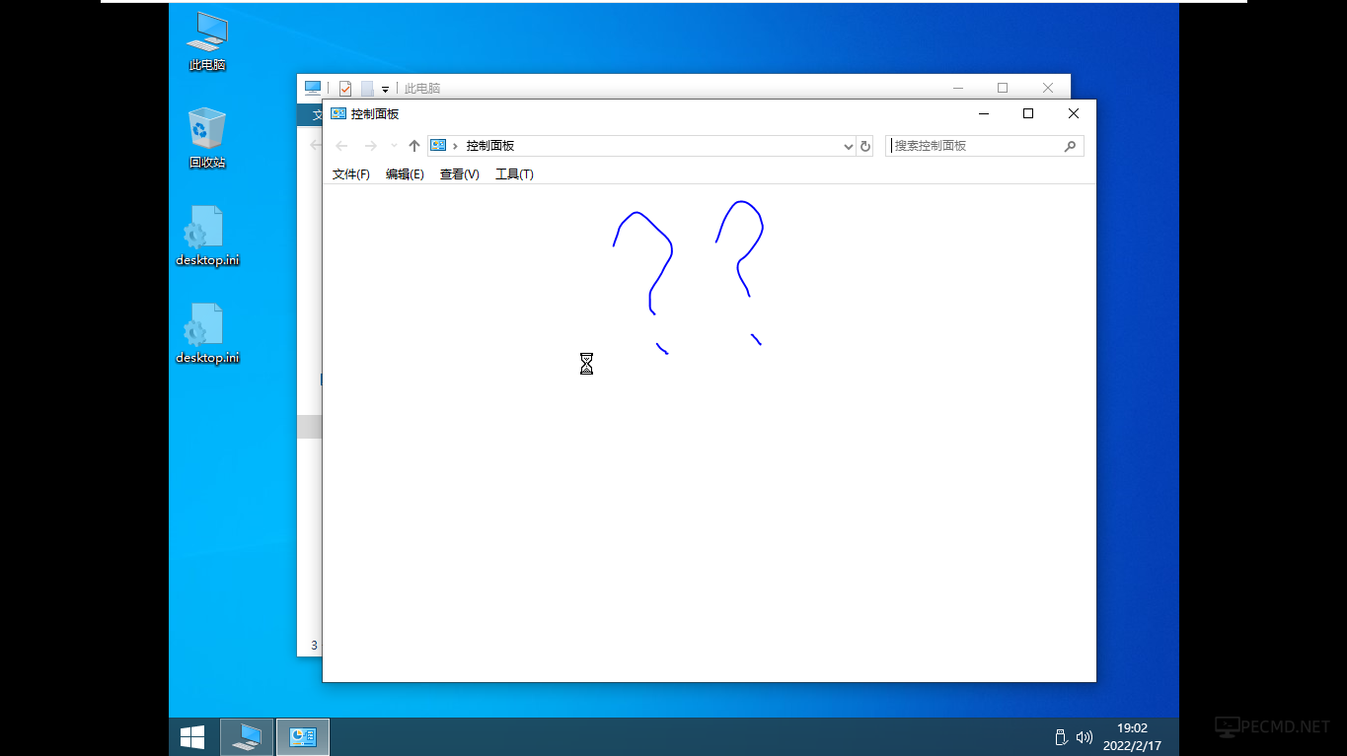
Task: Select the desktop.ini file directly below 回收站
Action: click(x=207, y=236)
